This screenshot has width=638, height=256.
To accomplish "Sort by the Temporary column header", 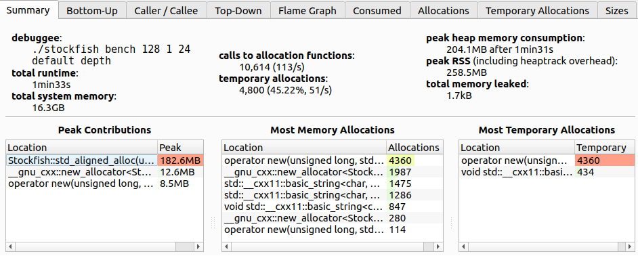I will [604, 148].
